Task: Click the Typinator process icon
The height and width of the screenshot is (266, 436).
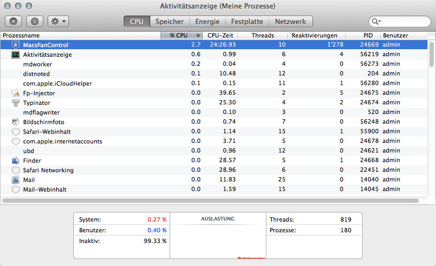Action: point(16,103)
